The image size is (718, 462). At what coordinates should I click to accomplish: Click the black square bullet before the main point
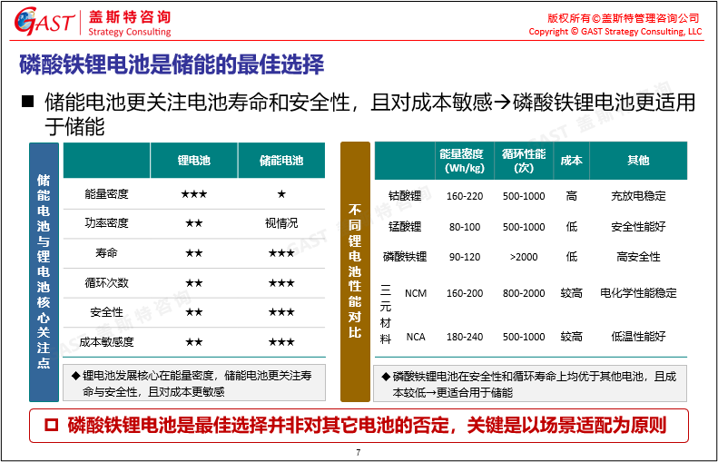[x=28, y=101]
